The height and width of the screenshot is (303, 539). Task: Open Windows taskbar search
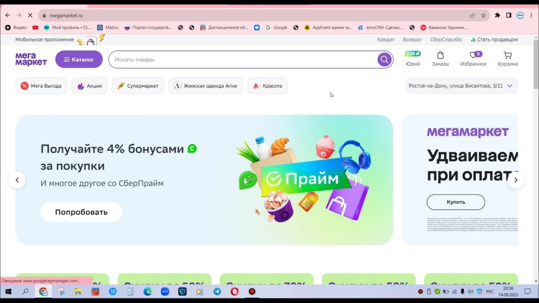[25, 292]
